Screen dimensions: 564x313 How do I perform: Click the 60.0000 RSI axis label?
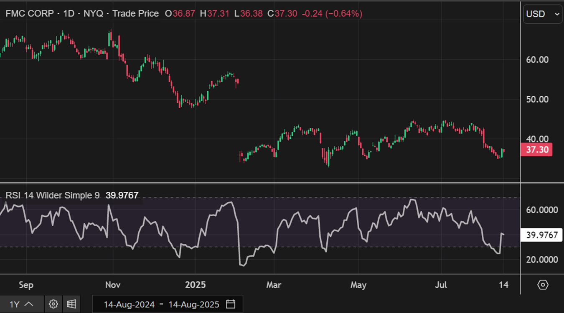pyautogui.click(x=542, y=210)
